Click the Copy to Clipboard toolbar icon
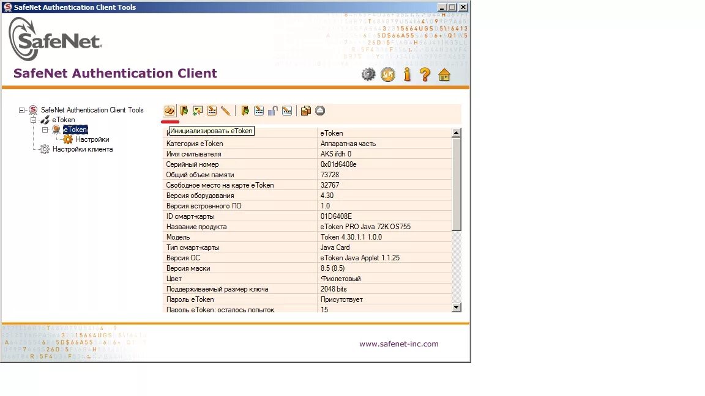Viewport: 705px width, 396px height. pyautogui.click(x=306, y=111)
